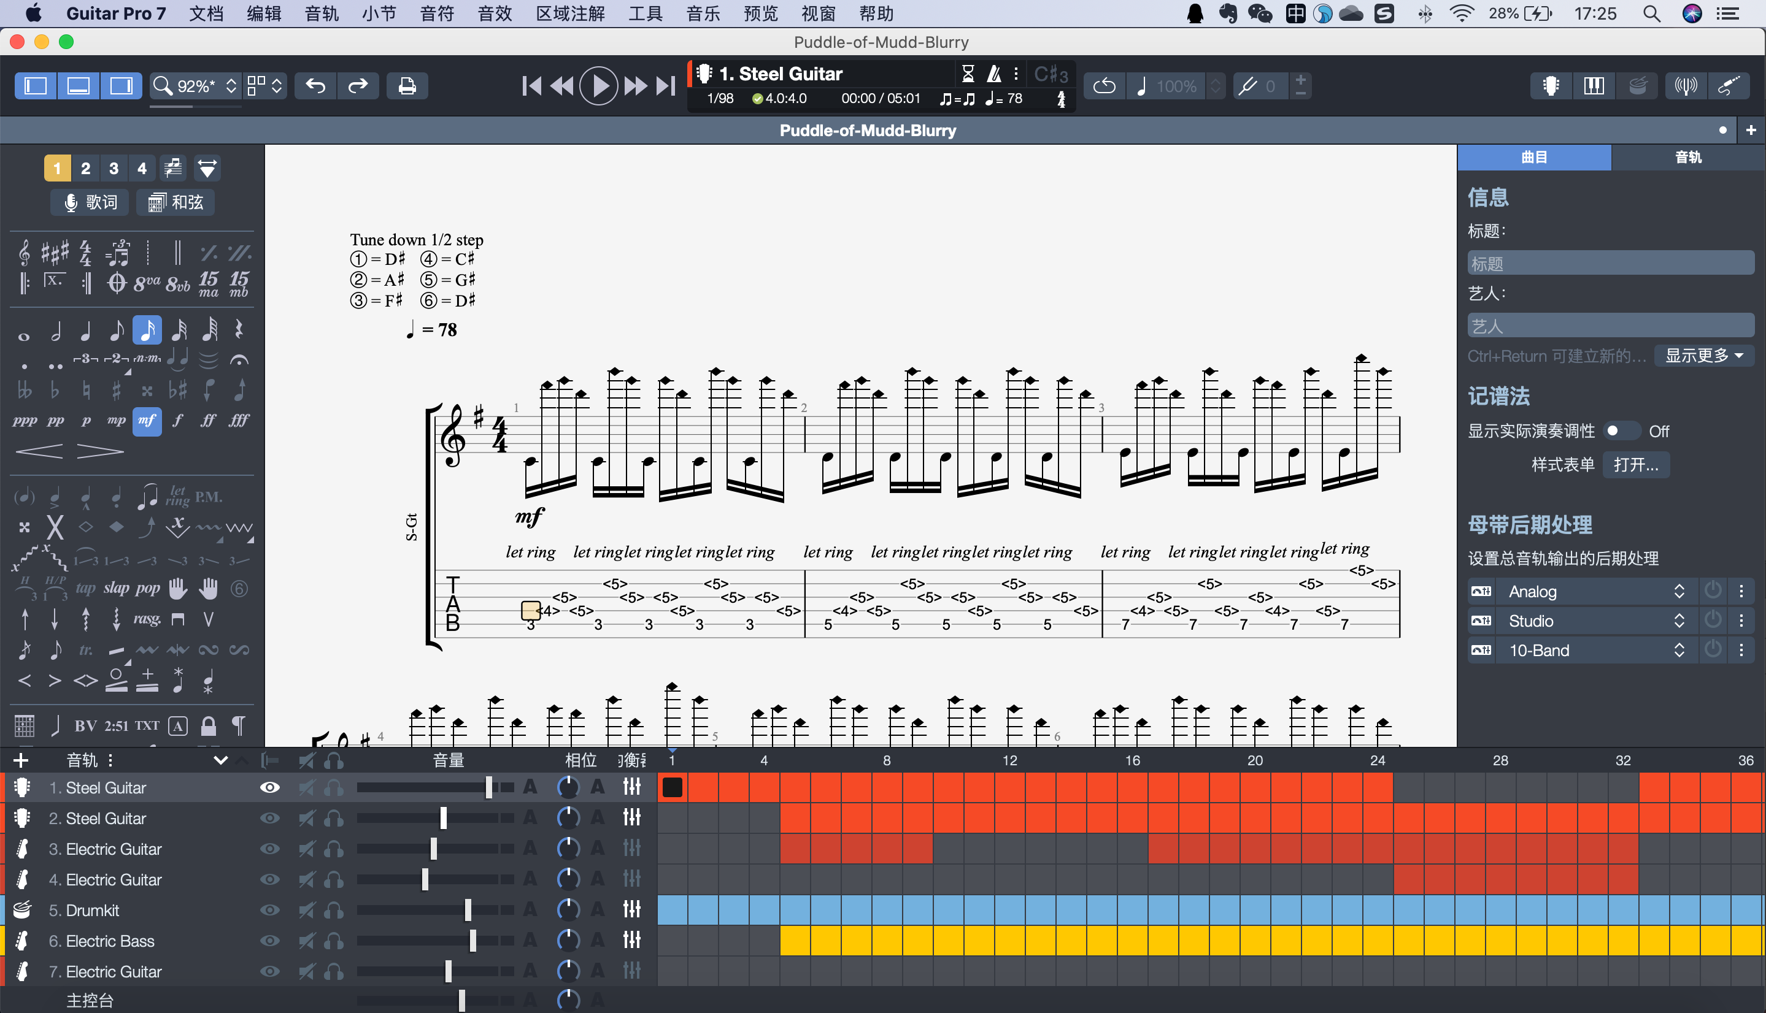The width and height of the screenshot is (1766, 1013).
Task: Select the quarter note duration
Action: click(x=86, y=331)
